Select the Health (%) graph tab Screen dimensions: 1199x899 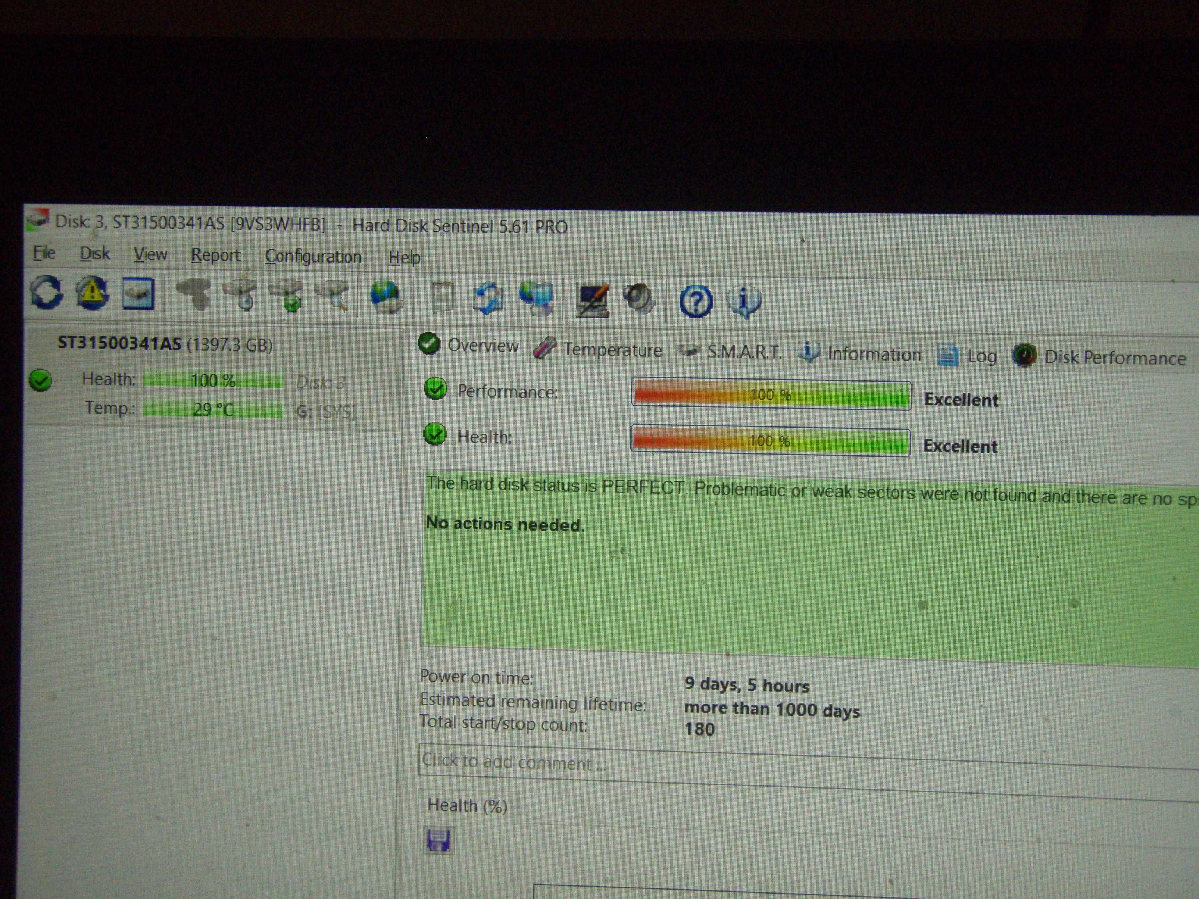click(467, 806)
